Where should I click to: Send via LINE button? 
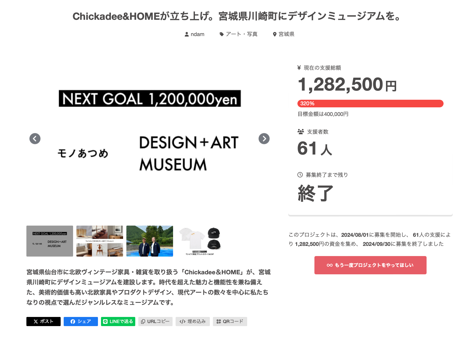coord(118,322)
